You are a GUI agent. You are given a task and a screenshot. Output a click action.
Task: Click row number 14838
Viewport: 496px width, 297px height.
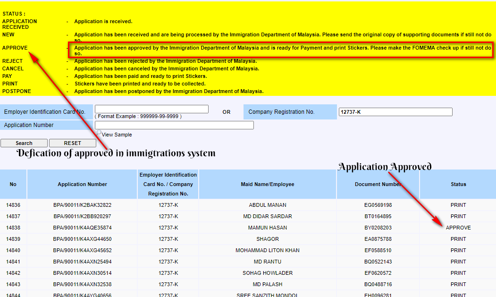(13, 228)
